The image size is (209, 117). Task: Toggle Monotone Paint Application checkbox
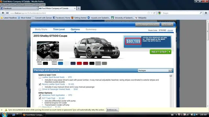[x=40, y=95]
